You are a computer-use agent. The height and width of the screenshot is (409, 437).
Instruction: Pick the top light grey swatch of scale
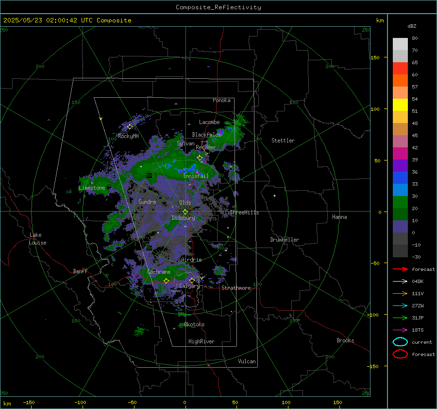pyautogui.click(x=400, y=44)
